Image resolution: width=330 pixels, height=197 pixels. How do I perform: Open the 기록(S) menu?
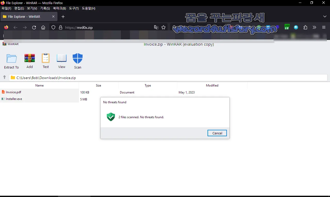tap(45, 8)
